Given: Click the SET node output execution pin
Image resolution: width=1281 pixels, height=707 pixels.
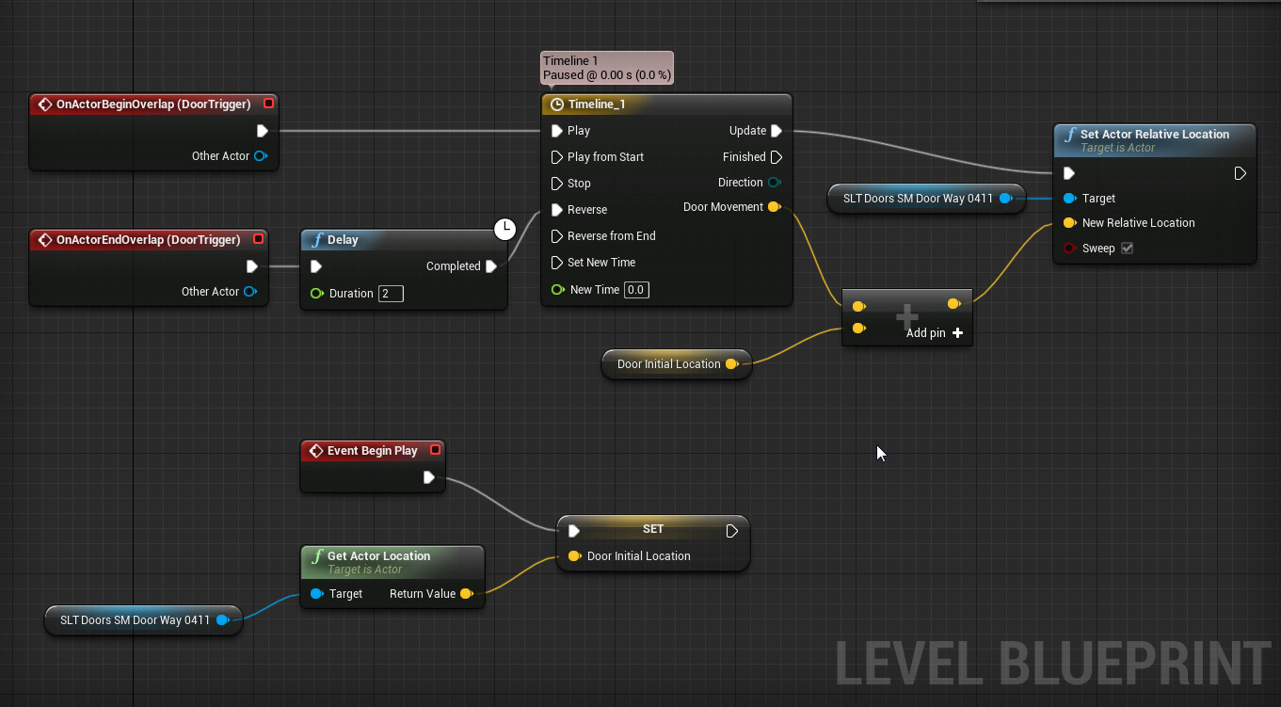Looking at the screenshot, I should (732, 531).
